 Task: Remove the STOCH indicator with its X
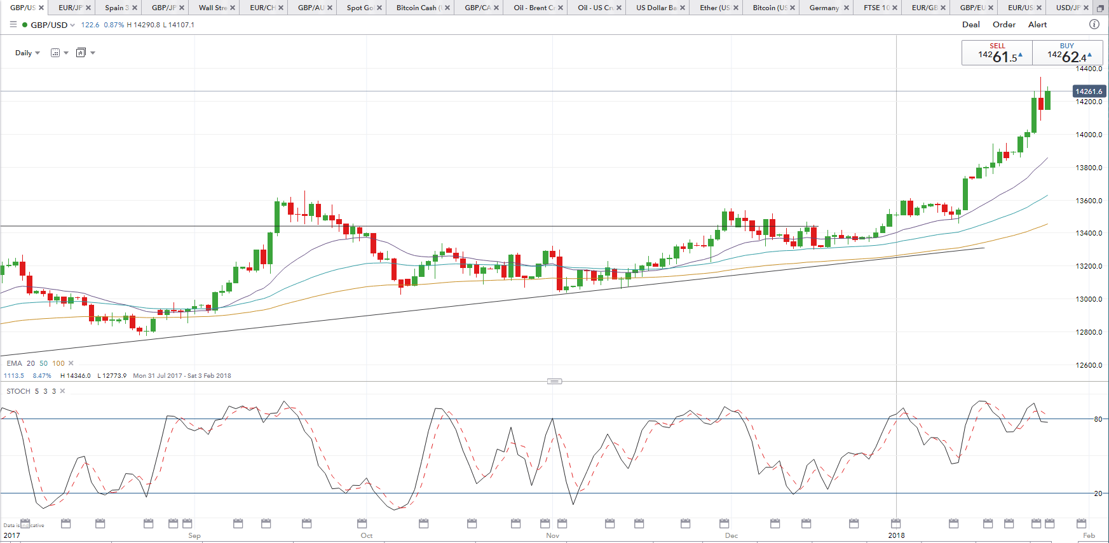(62, 391)
